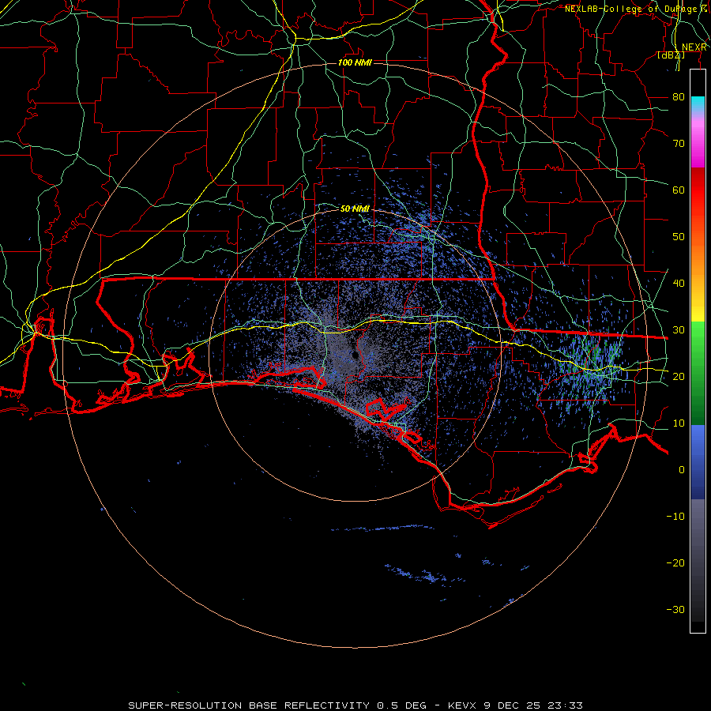711x711 pixels.
Task: Click the KEVX station identifier in caption
Action: (462, 705)
